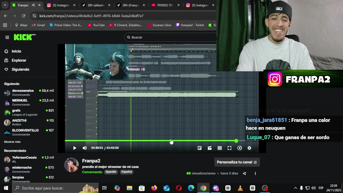Open grafo channel in sidebar
Viewport: 343px width, 193px height.
[29, 112]
